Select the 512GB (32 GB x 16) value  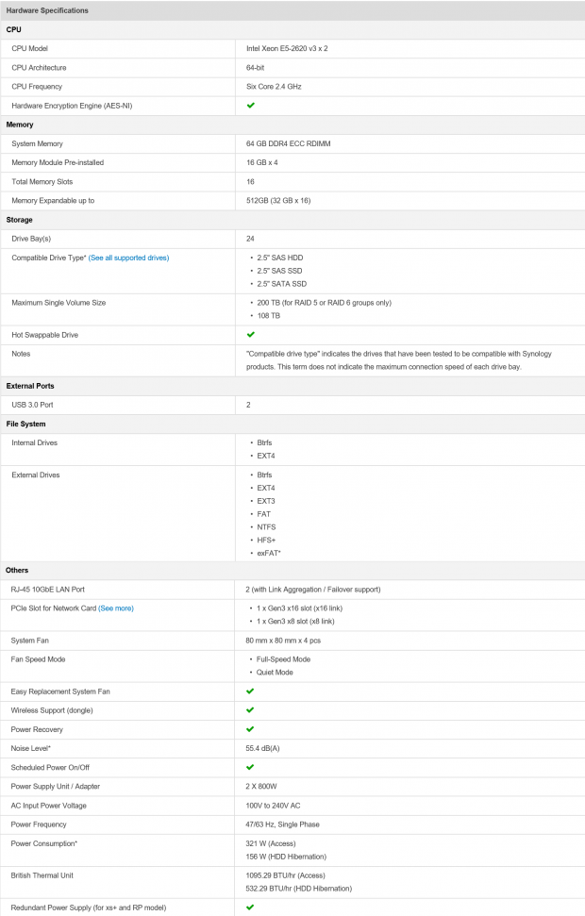(x=278, y=200)
